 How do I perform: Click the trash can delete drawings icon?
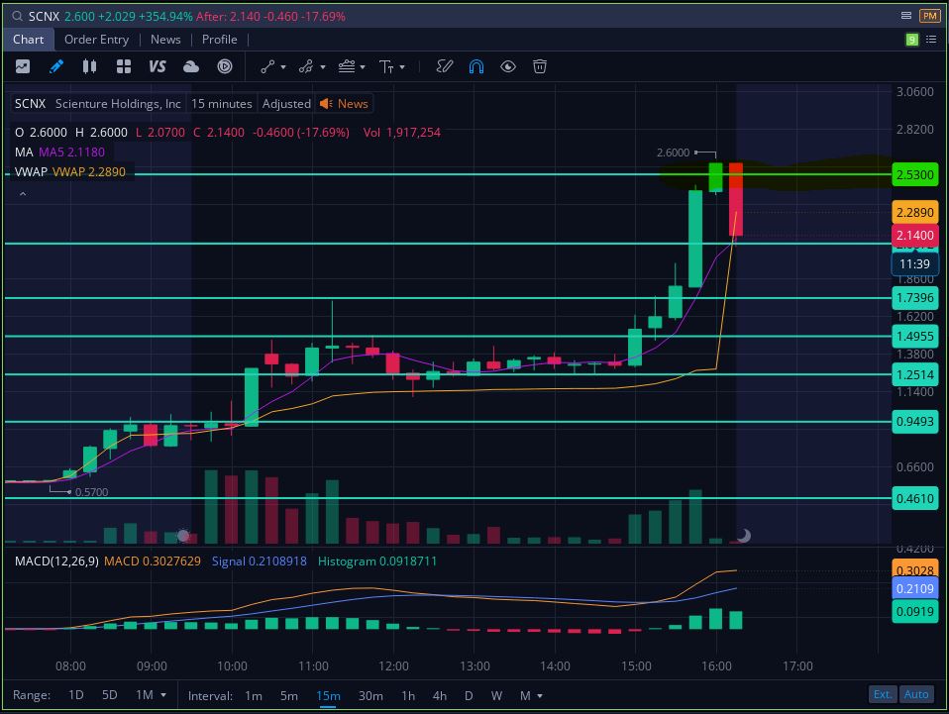pyautogui.click(x=540, y=66)
